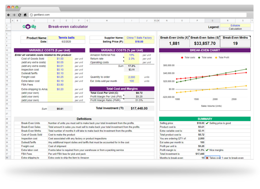Screen dimensions: 260x189
Task: Click the green checkmark beside Selling price is good
Action: click(x=207, y=123)
